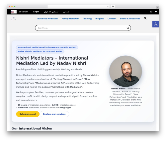Image resolution: width=166 pixels, height=141 pixels.
Task: Click the Schedule a call button
Action: (x=28, y=114)
